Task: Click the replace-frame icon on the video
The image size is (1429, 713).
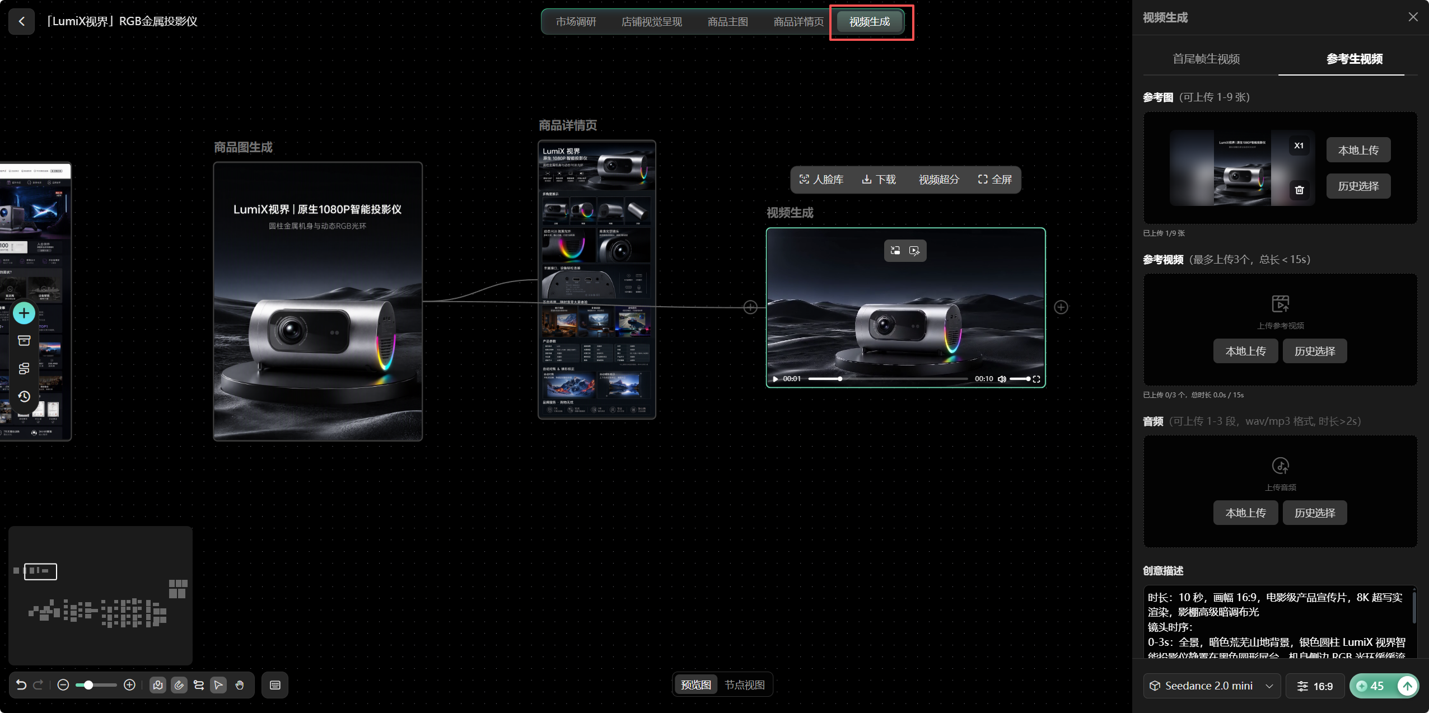Action: 895,251
